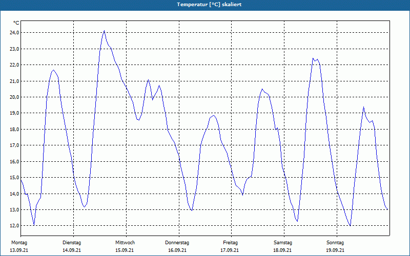Click the Samstag day label

coord(283,243)
